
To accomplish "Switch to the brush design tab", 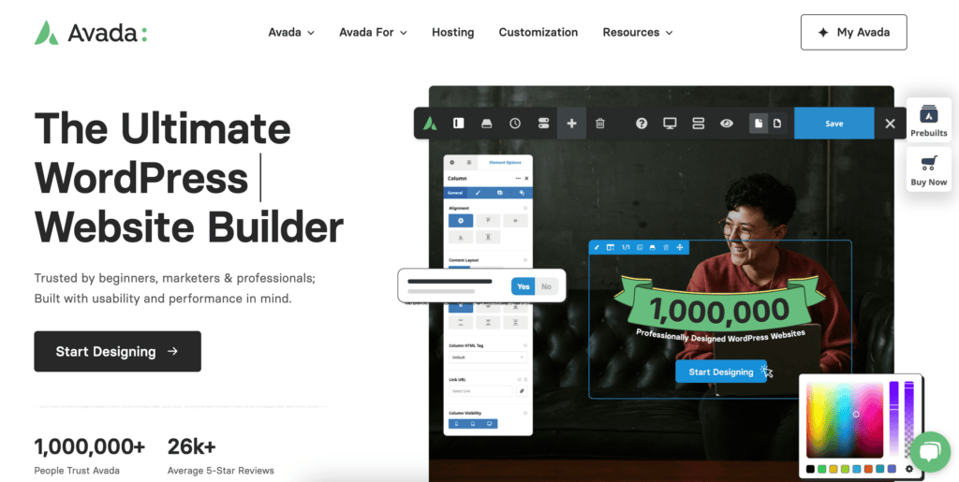I will [x=479, y=193].
